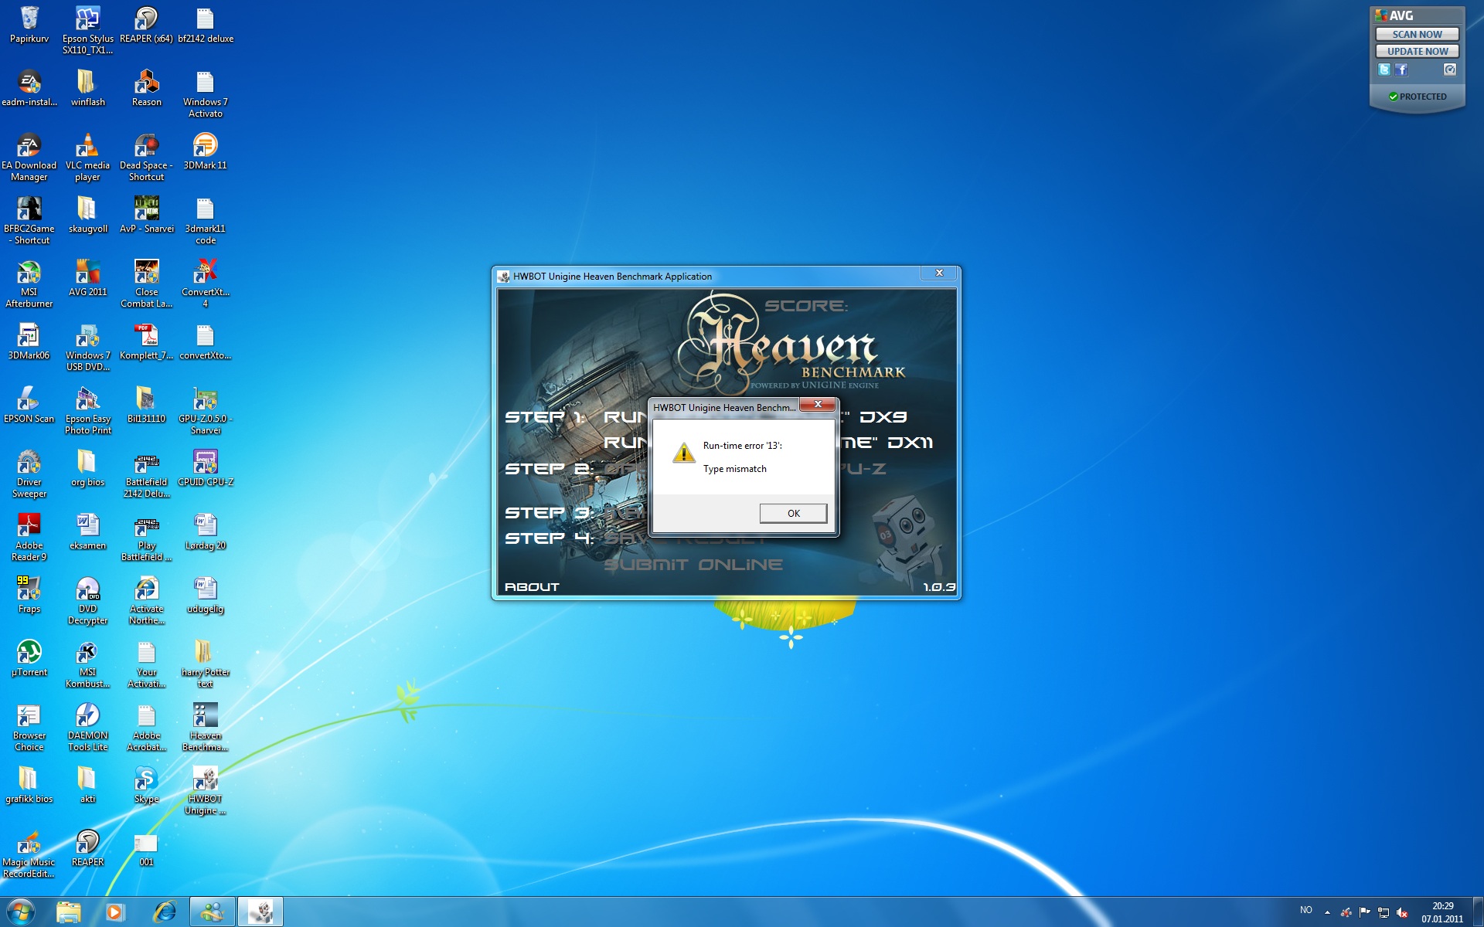Viewport: 1484px width, 927px height.
Task: Open Windows Explorer from the taskbar
Action: 69,912
